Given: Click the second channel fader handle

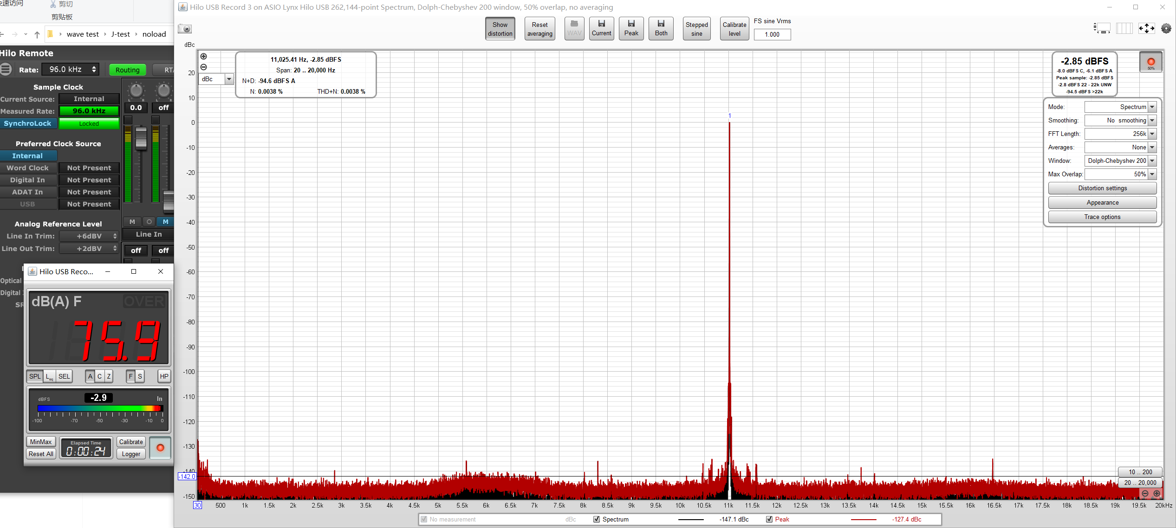Looking at the screenshot, I should 169,201.
